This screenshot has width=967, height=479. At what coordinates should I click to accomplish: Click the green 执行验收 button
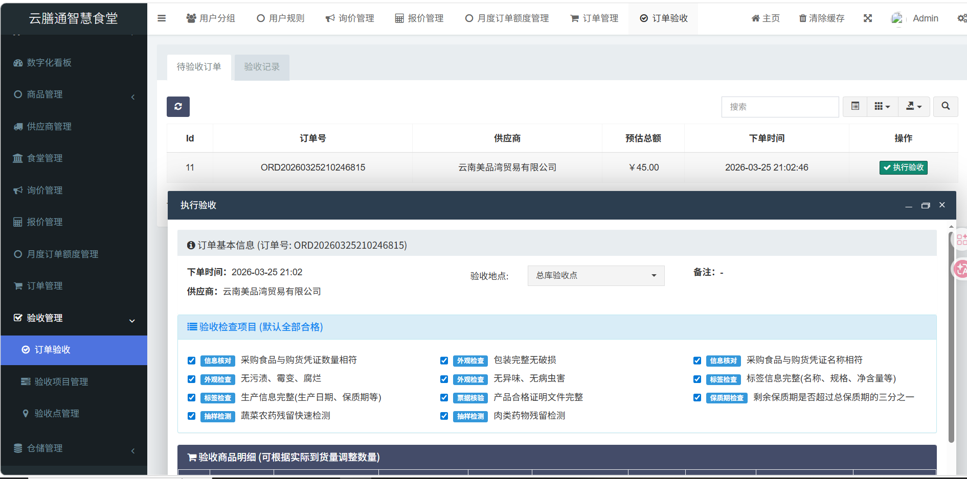tap(903, 167)
